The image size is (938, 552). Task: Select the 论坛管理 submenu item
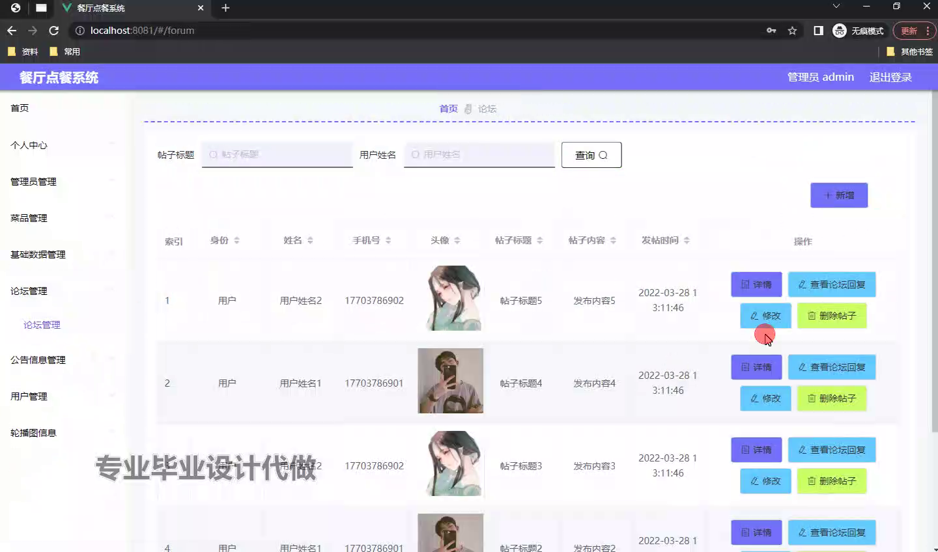pyautogui.click(x=42, y=325)
